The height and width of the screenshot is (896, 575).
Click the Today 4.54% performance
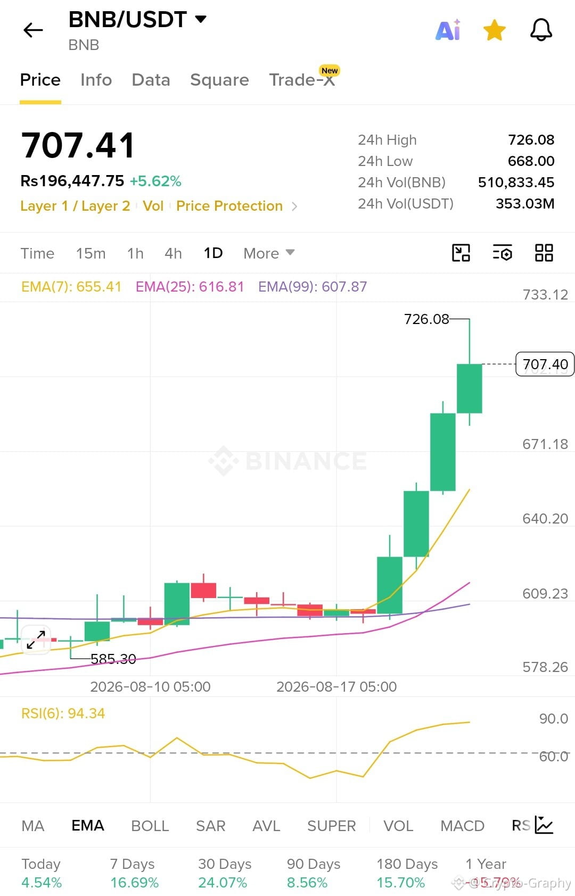(x=42, y=873)
